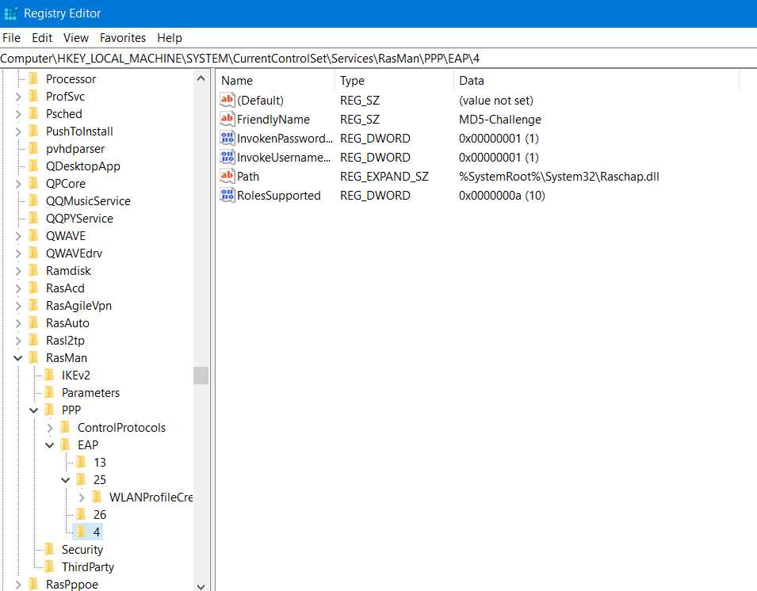Collapse the PPP key
This screenshot has height=591, width=757.
[34, 410]
